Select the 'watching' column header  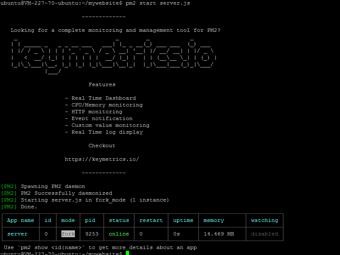(x=265, y=221)
